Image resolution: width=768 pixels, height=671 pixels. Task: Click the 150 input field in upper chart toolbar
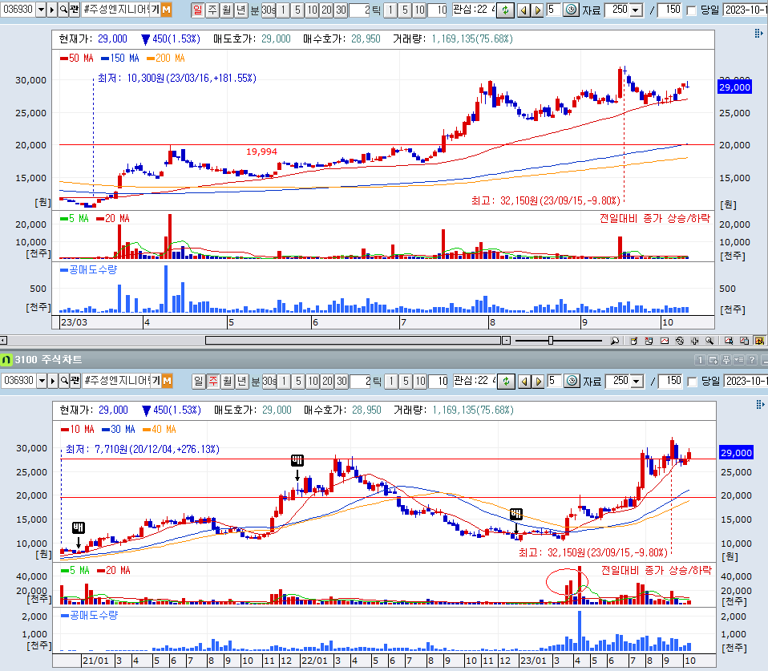[x=669, y=10]
